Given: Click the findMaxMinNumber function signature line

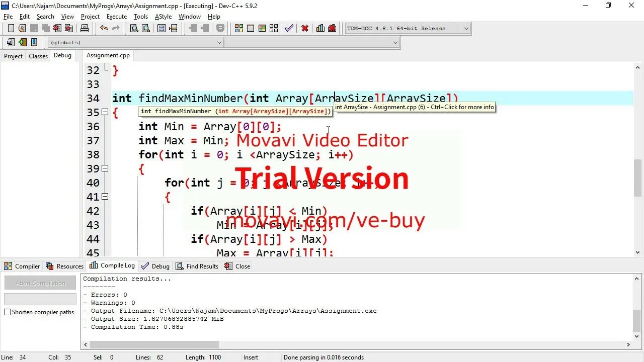Looking at the screenshot, I should point(285,98).
